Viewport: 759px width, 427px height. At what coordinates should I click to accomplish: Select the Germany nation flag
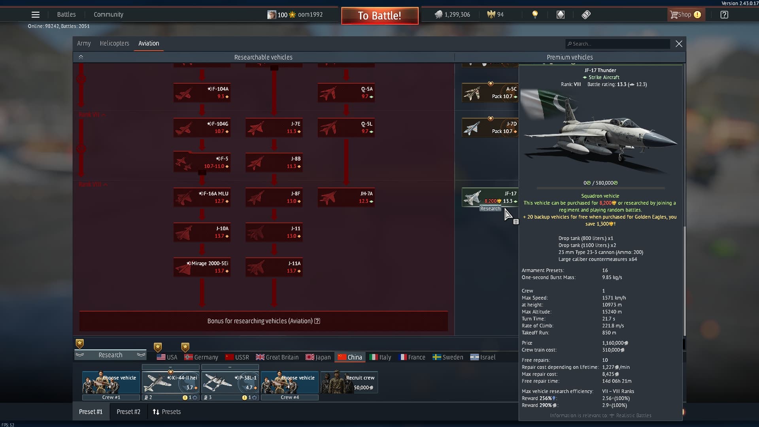tap(201, 357)
